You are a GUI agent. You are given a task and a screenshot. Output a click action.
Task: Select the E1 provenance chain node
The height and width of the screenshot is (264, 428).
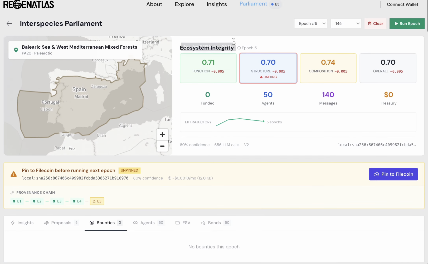point(17,201)
